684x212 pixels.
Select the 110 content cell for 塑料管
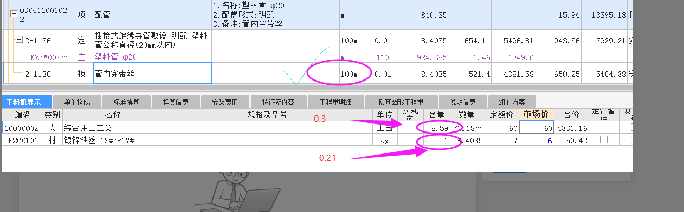(383, 57)
